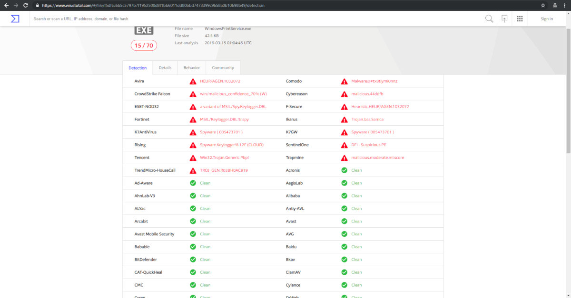
Task: Click the 15 / 70 detection score badge
Action: click(144, 46)
